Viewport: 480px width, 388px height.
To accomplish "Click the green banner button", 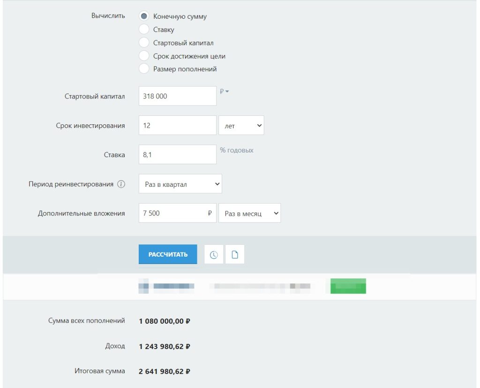I will coord(348,286).
